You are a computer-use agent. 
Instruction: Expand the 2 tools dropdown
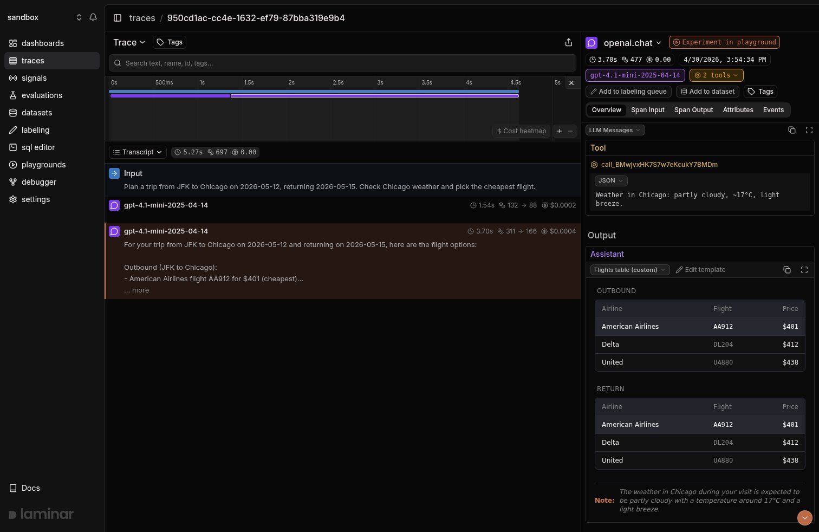point(716,75)
